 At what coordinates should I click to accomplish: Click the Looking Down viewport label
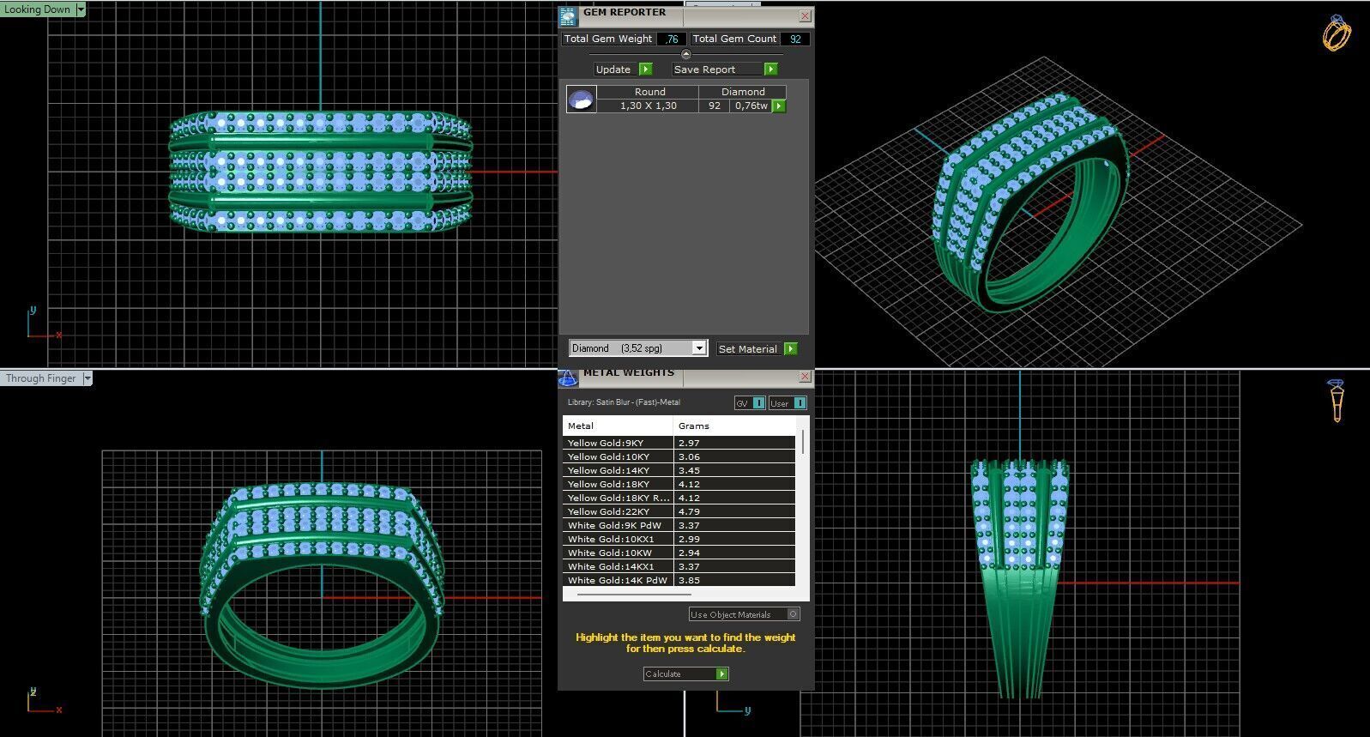click(x=38, y=9)
